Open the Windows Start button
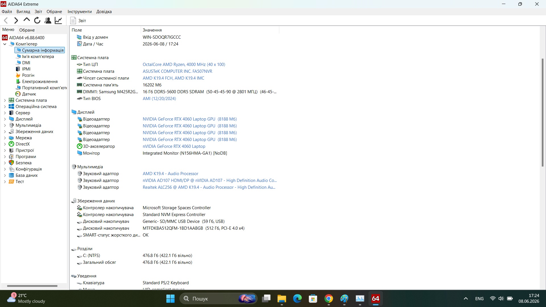 (170, 299)
